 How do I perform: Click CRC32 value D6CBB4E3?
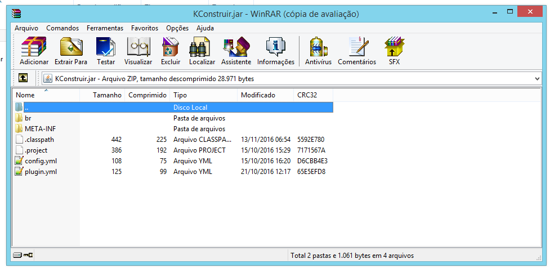(312, 161)
